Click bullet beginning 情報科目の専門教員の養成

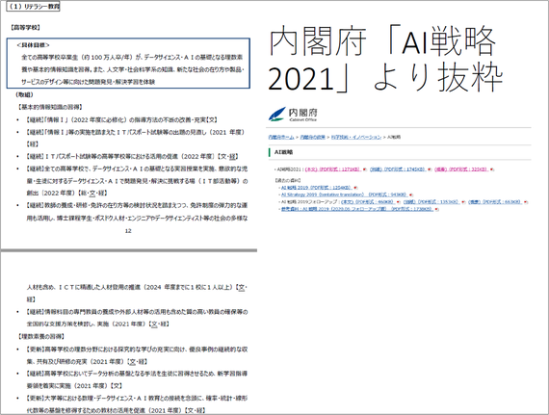coord(137,318)
